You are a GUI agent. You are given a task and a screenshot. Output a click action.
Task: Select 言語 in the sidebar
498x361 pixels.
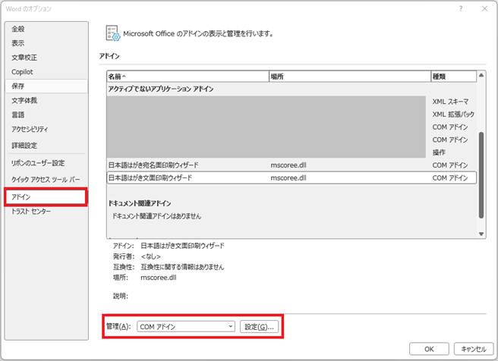[x=46, y=115]
